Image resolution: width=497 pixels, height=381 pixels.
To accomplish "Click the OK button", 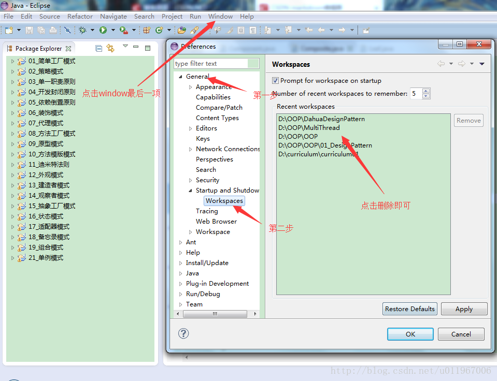I will (x=410, y=334).
